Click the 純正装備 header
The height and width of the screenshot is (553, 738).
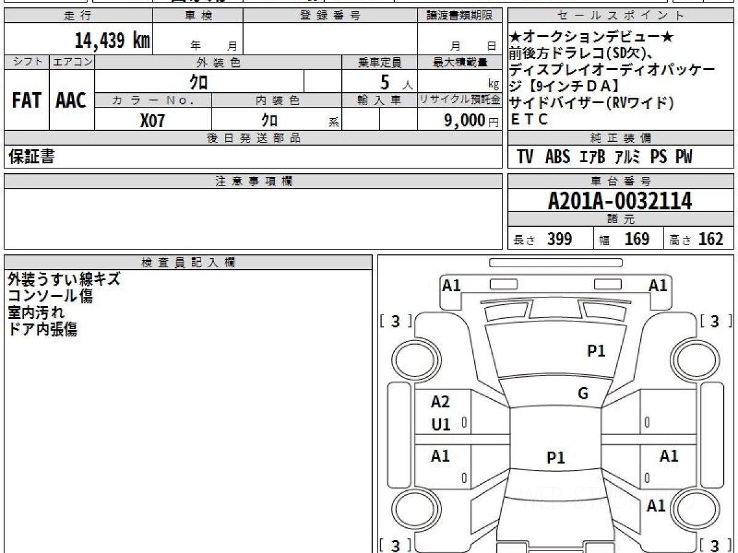coord(621,138)
